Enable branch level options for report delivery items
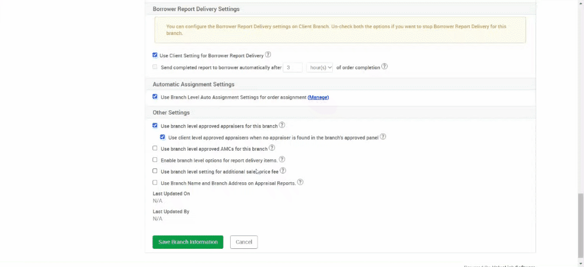 click(155, 159)
